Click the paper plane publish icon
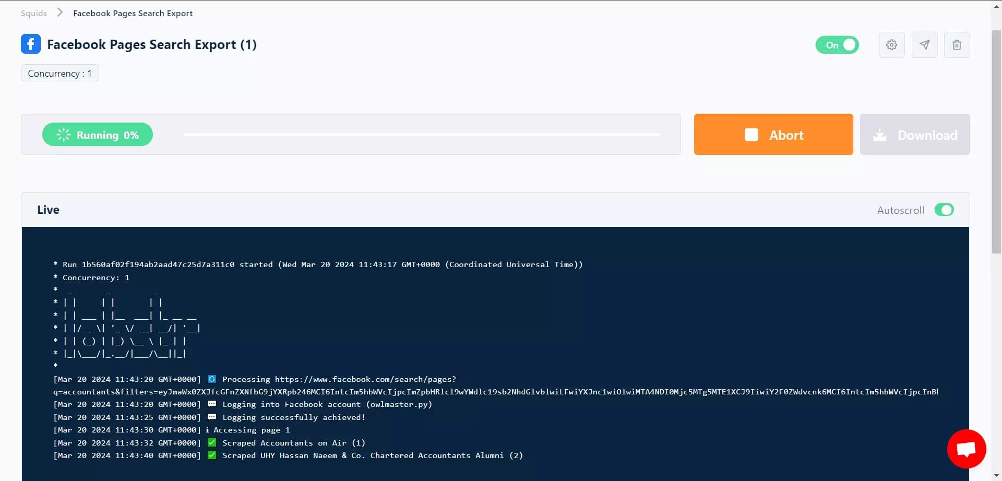 (x=925, y=45)
